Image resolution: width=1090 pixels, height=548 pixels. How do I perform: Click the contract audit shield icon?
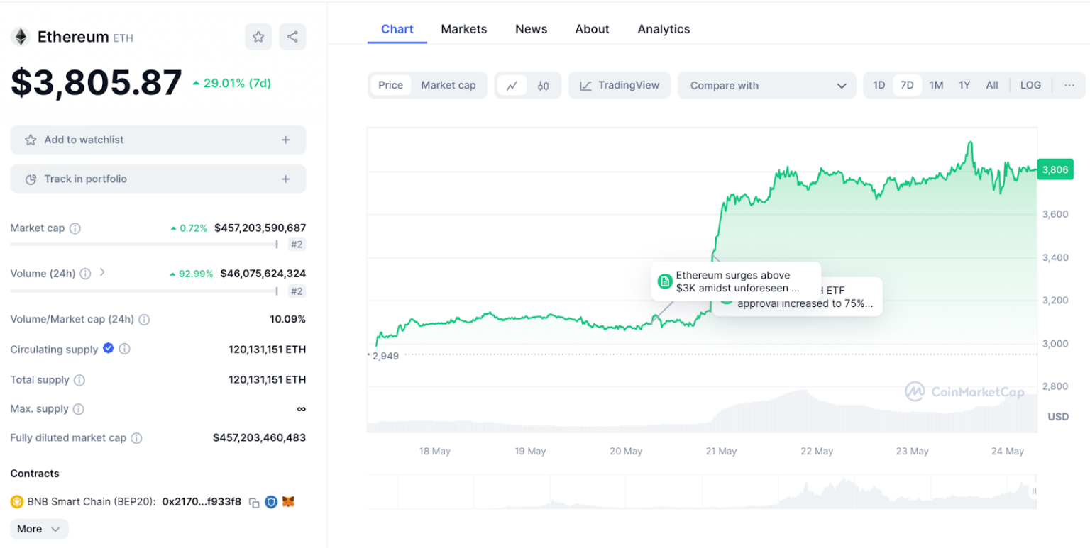272,501
